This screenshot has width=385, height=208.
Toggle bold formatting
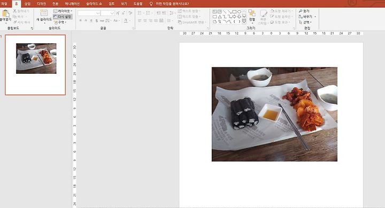pos(80,21)
